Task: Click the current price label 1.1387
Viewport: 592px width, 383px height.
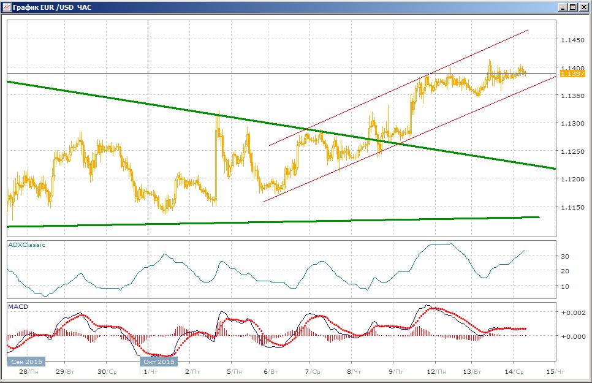Action: [x=572, y=74]
